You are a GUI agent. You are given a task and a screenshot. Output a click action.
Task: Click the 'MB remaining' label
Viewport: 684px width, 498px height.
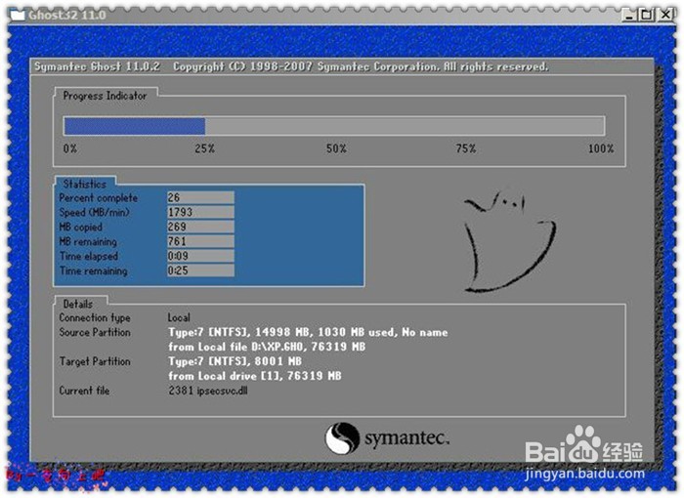tap(88, 241)
